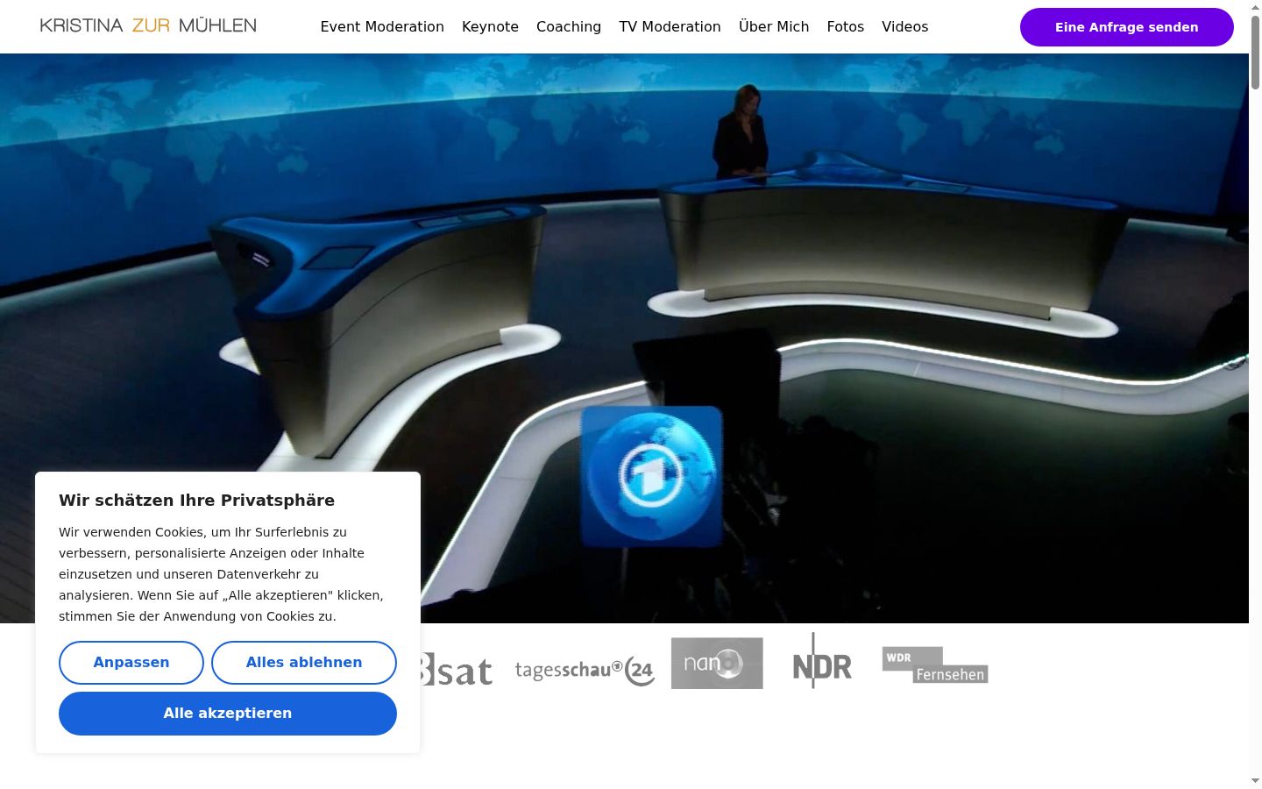This screenshot has height=789, width=1262.
Task: Choose Anpassen in the cookie banner
Action: 131,663
